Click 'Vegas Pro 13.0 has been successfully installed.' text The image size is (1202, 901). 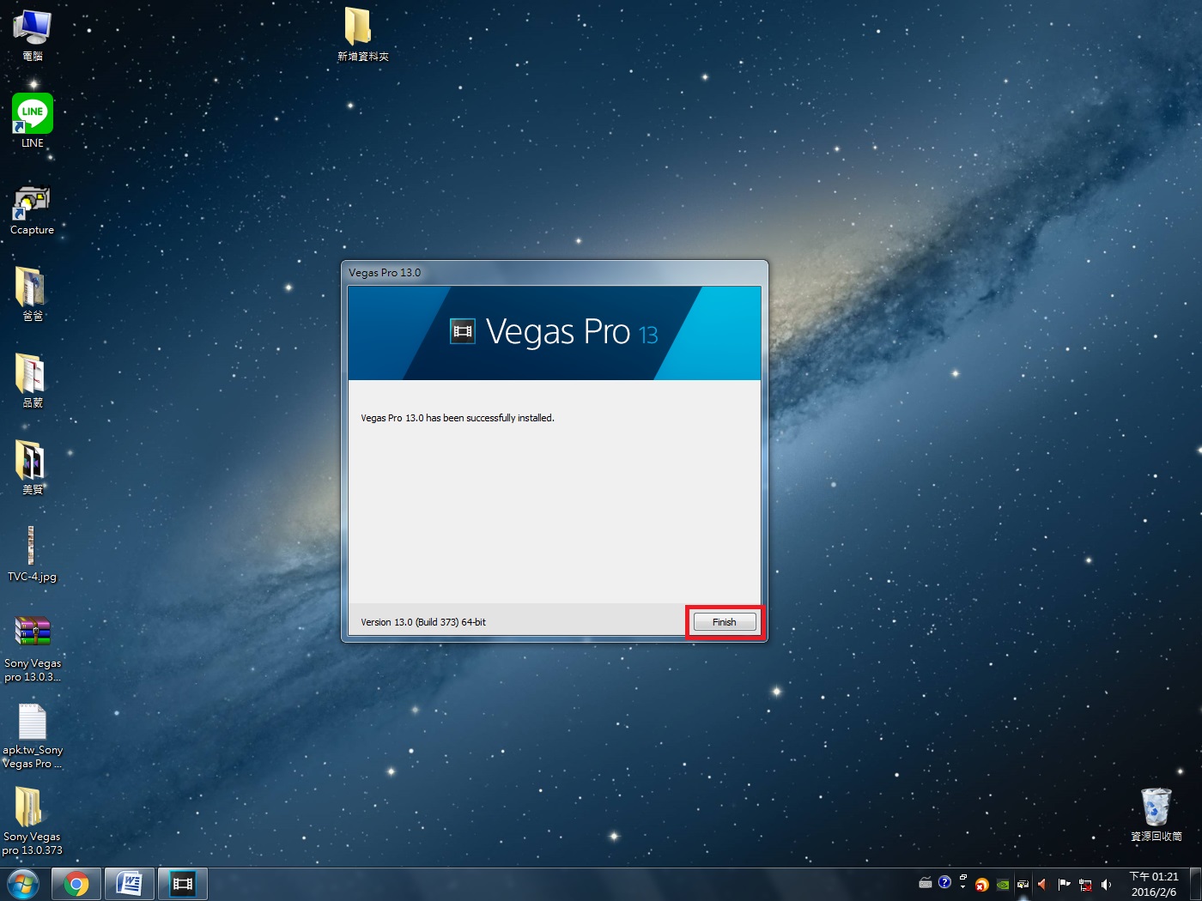point(458,418)
